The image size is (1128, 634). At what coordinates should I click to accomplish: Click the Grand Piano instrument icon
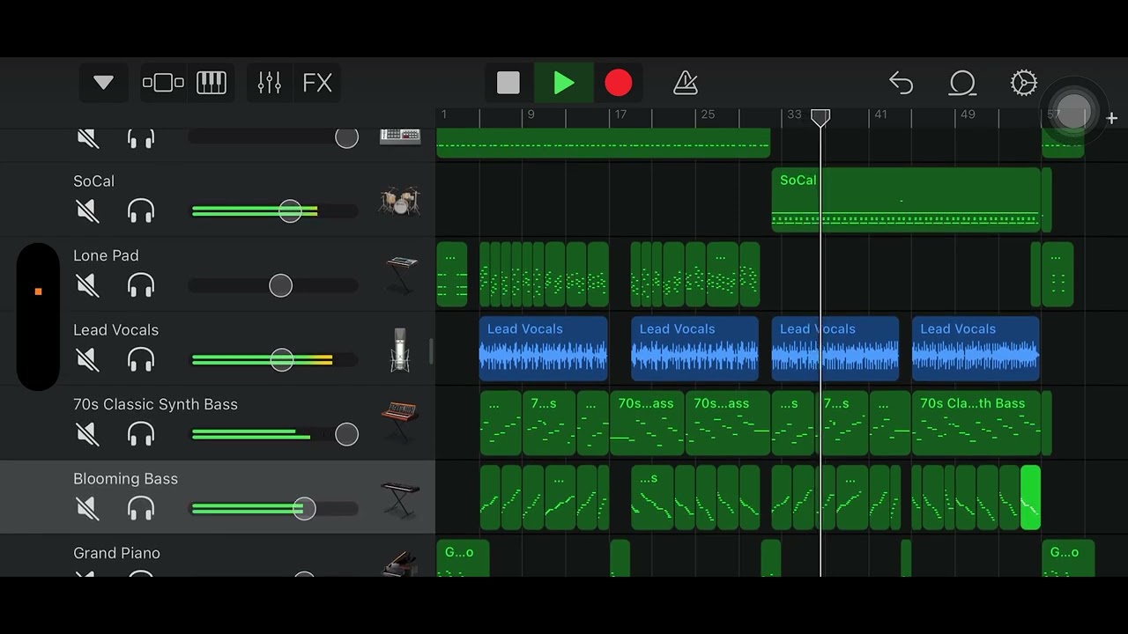click(400, 564)
